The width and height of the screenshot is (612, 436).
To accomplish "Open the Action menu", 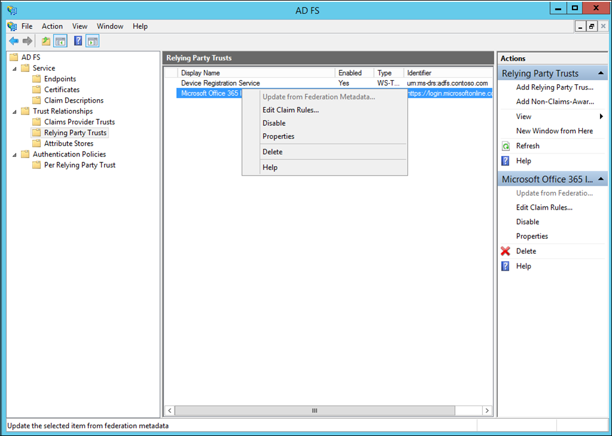I will coord(52,26).
